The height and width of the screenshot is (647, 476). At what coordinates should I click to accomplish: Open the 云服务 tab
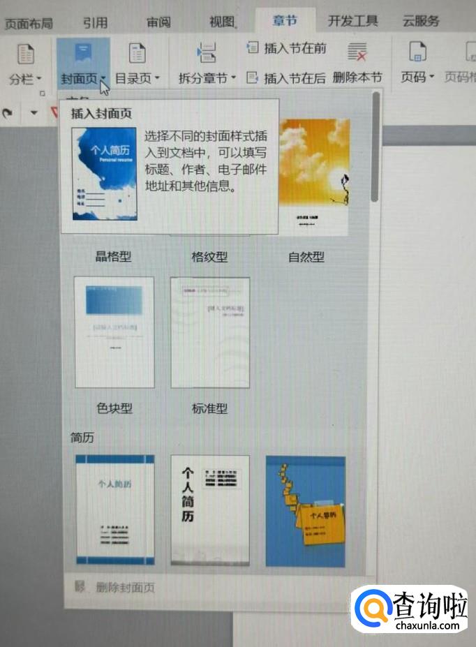[421, 21]
